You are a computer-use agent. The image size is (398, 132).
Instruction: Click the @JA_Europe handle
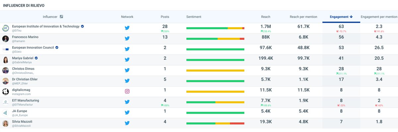click(x=20, y=115)
